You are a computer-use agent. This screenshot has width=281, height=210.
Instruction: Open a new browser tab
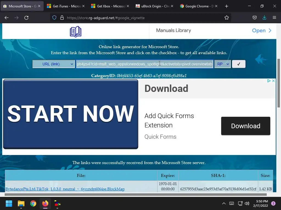point(226,6)
